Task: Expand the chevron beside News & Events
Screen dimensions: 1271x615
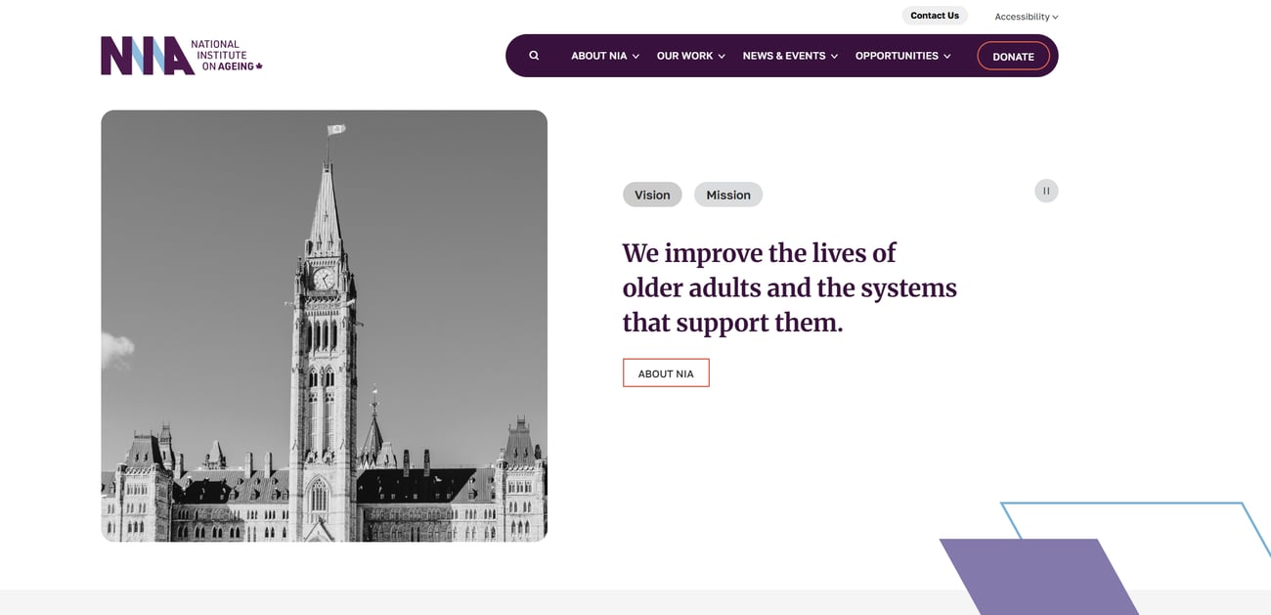Action: 834,57
